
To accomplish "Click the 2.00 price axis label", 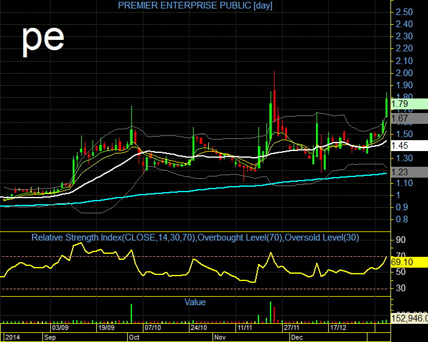I will pos(404,73).
